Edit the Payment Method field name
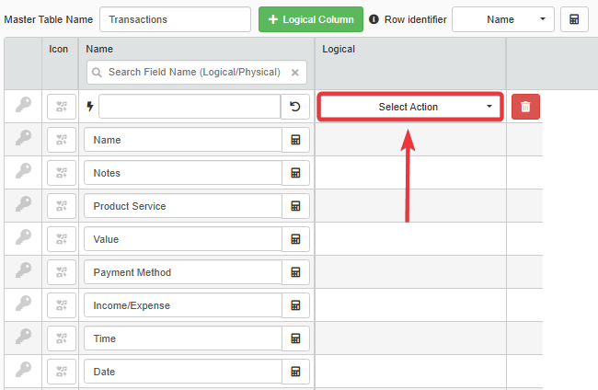 click(183, 272)
